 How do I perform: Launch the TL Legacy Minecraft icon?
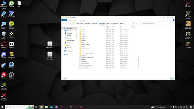pos(188,45)
